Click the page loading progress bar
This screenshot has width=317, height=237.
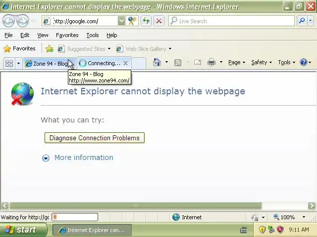[x=75, y=217]
